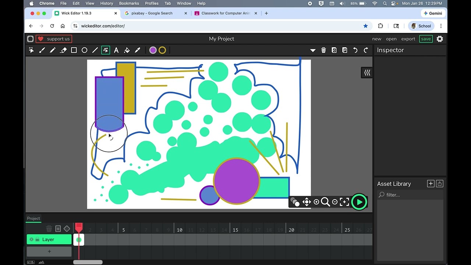
Task: Open the purple fill color picker
Action: 153,50
